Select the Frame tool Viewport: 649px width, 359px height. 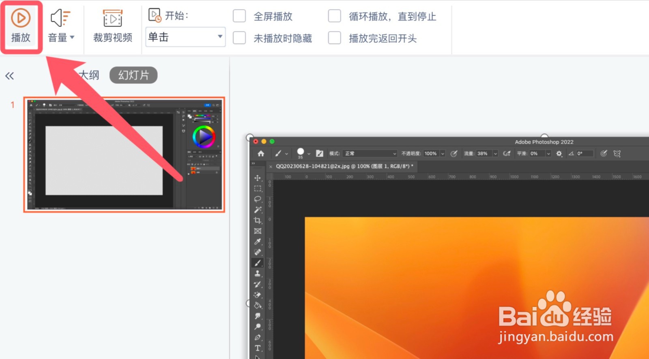[258, 231]
